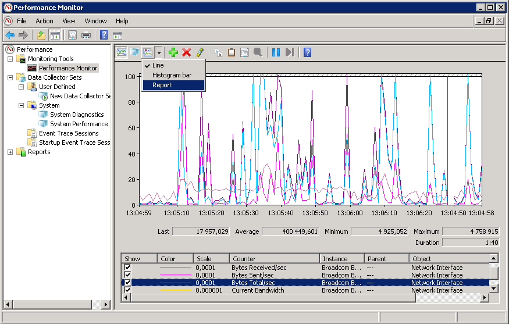Screen dimensions: 509x324
Task: Click the graph Properties icon
Action: (x=244, y=52)
